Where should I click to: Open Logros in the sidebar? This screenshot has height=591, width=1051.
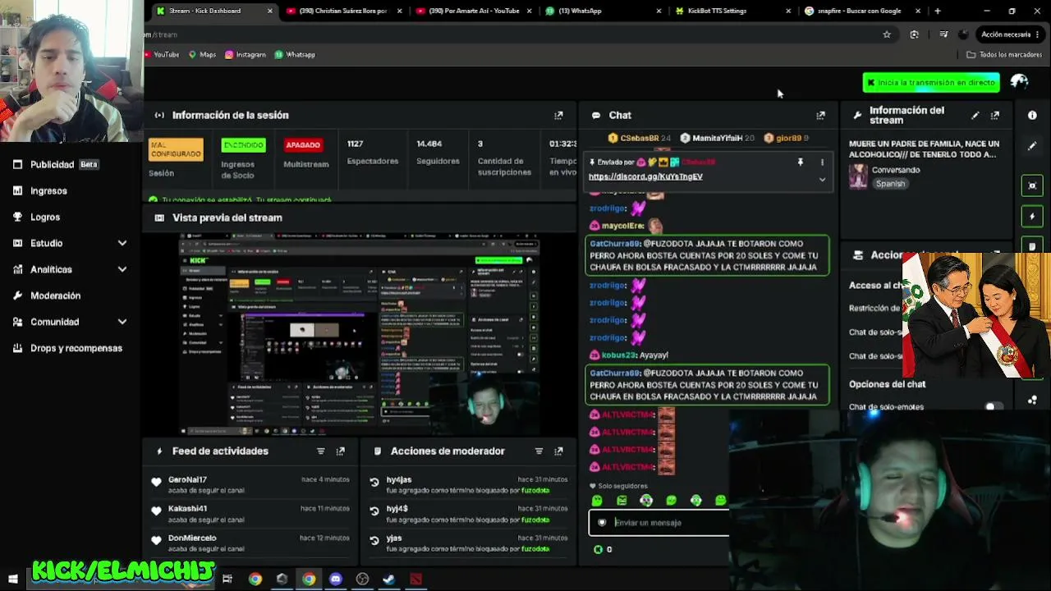(x=36, y=217)
